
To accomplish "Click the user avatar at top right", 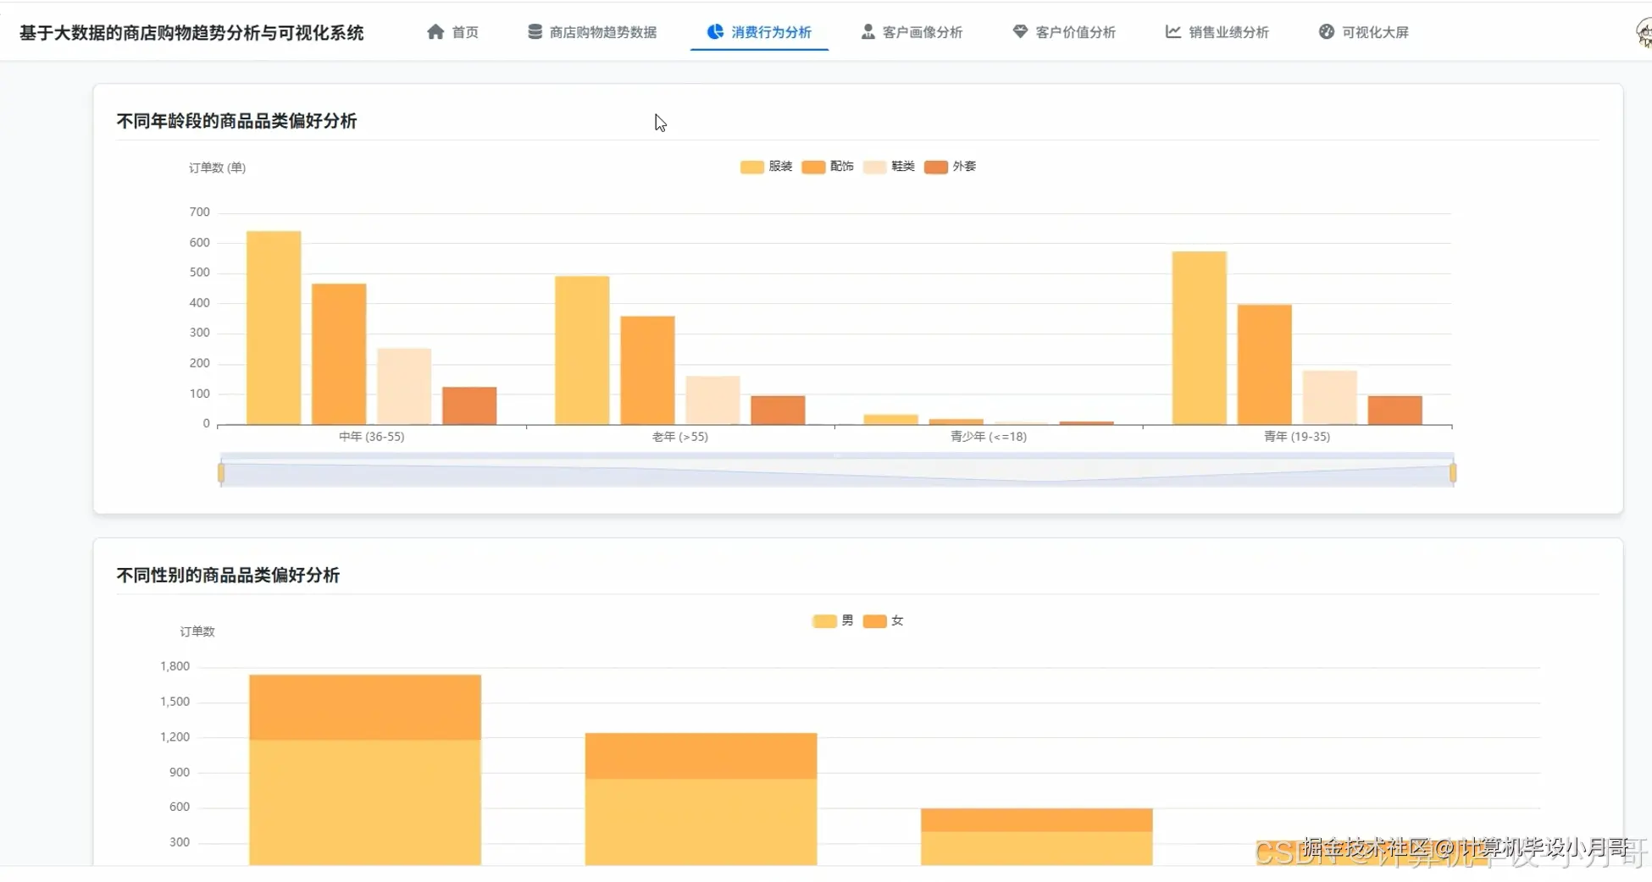I will (1644, 33).
